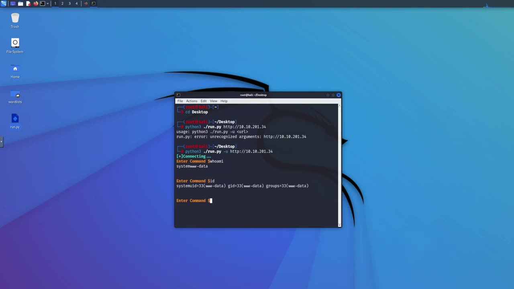Click the 'unrecognized arguments' error line

coord(241,136)
